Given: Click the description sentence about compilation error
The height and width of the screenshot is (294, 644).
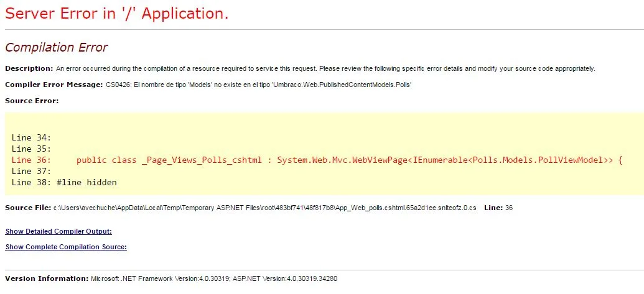Looking at the screenshot, I should click(325, 68).
